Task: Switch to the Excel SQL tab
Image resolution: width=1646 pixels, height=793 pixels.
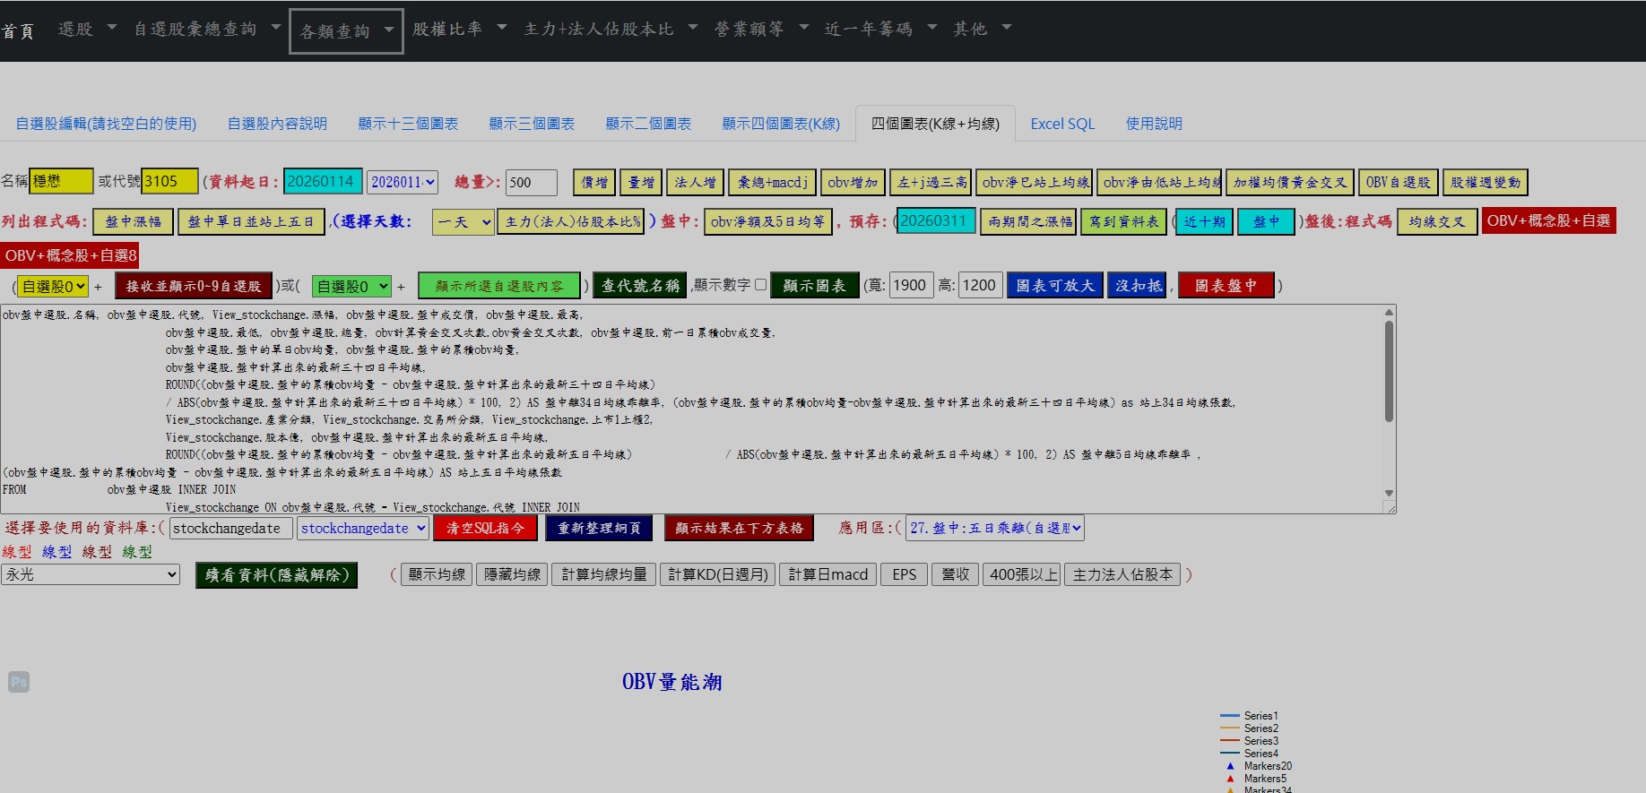Action: 1062,124
